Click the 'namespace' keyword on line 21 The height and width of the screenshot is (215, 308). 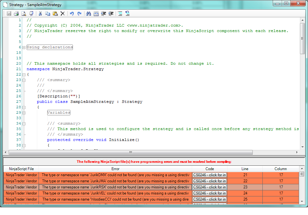(38, 69)
